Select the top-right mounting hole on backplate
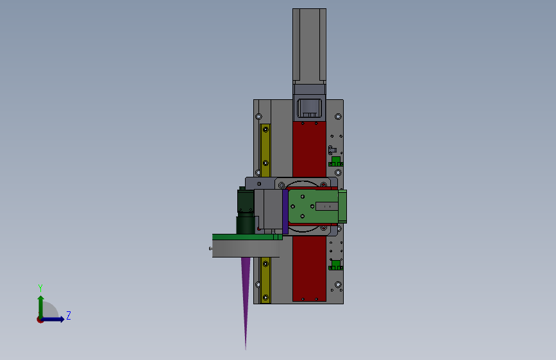 [x=338, y=116]
